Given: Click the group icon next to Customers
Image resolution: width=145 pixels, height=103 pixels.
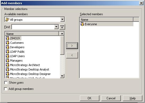Looking at the screenshot, I should pos(7,43).
